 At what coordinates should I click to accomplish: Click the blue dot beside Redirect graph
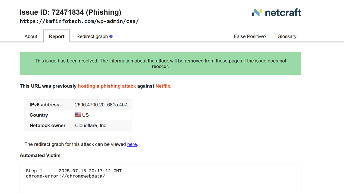pos(111,36)
